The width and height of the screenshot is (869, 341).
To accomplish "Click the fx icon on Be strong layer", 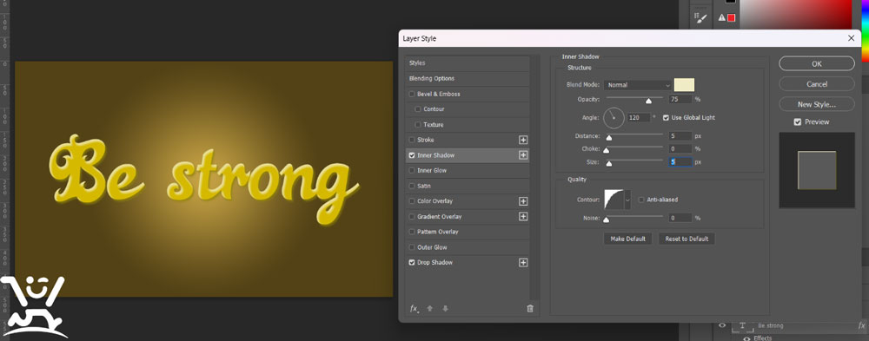I will pyautogui.click(x=861, y=325).
